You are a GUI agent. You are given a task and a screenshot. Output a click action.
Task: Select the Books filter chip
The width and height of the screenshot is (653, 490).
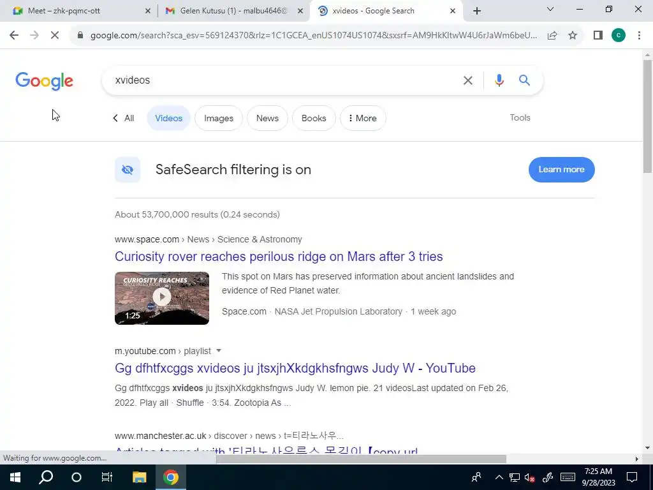314,118
